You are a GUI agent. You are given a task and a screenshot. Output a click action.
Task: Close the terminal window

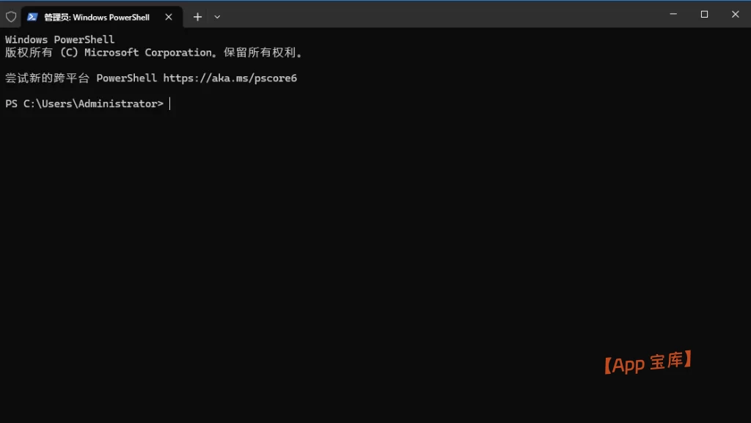pos(735,14)
